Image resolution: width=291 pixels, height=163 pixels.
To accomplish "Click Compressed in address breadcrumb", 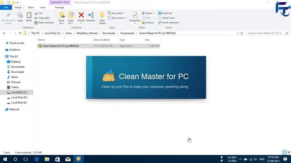I will [x=127, y=33].
